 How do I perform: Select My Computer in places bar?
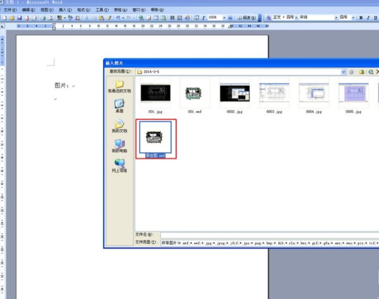[x=119, y=146]
